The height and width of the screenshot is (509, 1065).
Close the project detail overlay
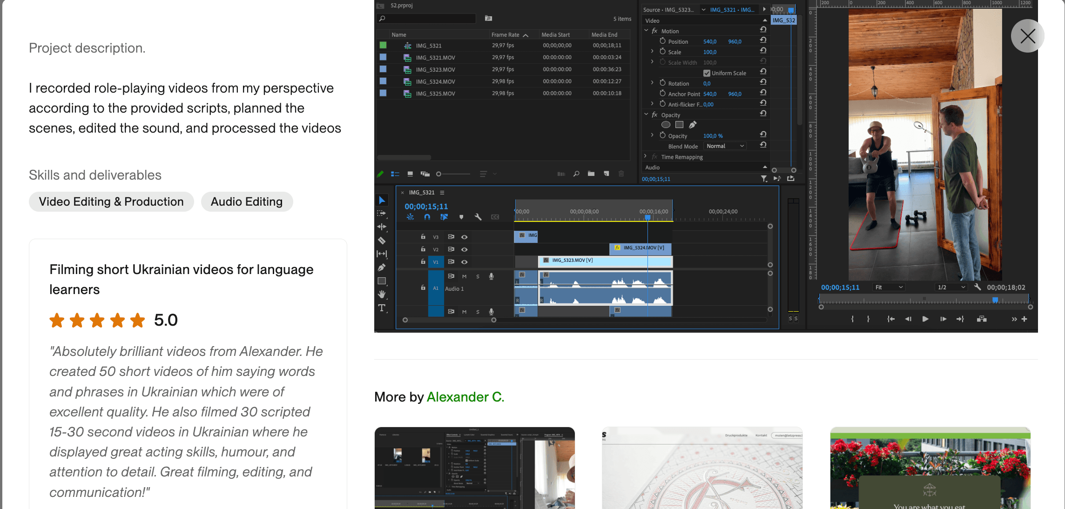tap(1027, 36)
